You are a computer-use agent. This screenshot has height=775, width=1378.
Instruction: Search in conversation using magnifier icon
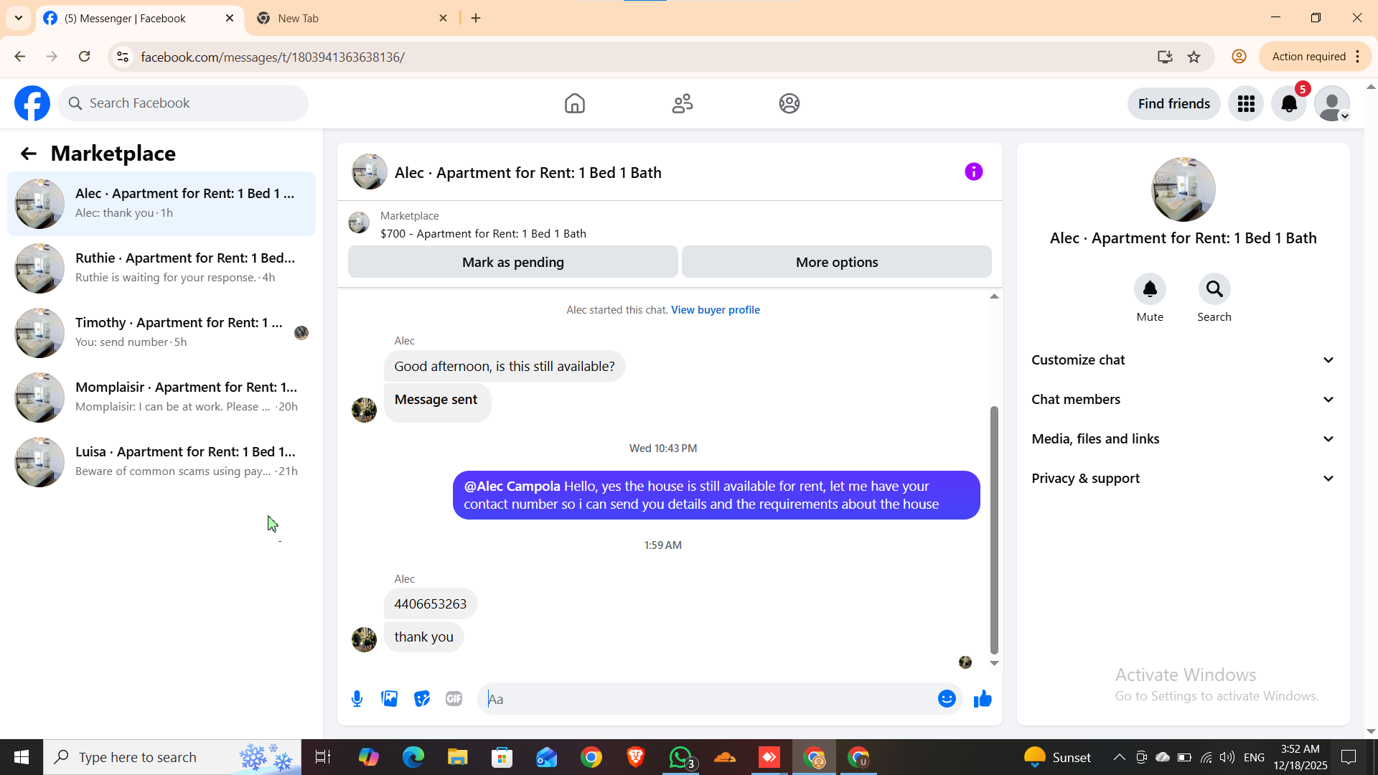point(1214,289)
